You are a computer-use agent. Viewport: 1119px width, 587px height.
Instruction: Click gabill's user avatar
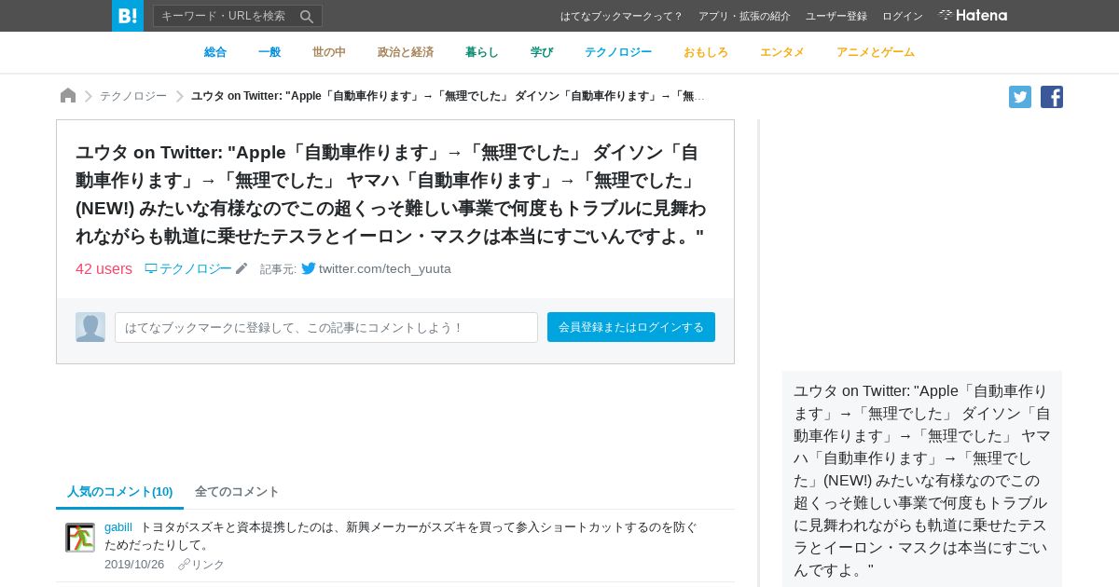[80, 538]
